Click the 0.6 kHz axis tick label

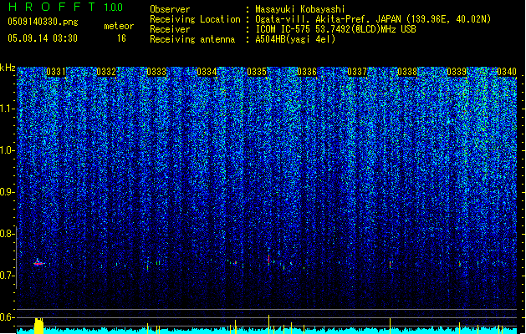(x=8, y=317)
